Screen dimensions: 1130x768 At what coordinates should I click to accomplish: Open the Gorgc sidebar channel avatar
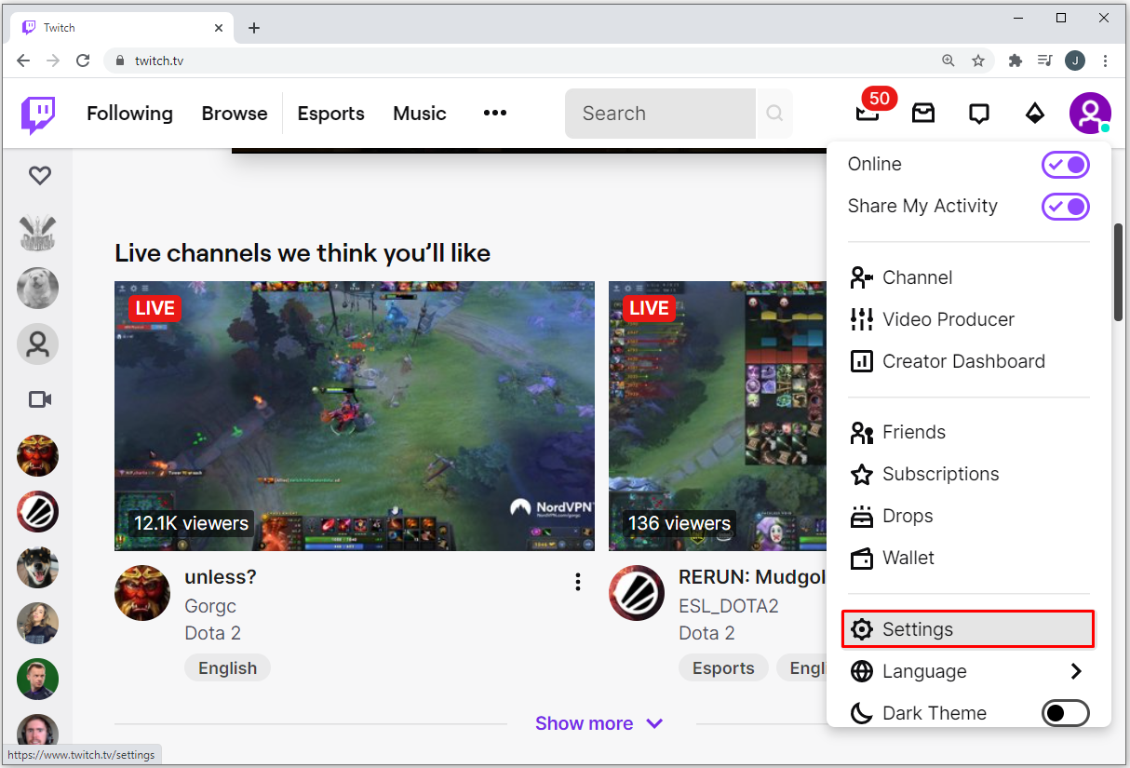[38, 456]
